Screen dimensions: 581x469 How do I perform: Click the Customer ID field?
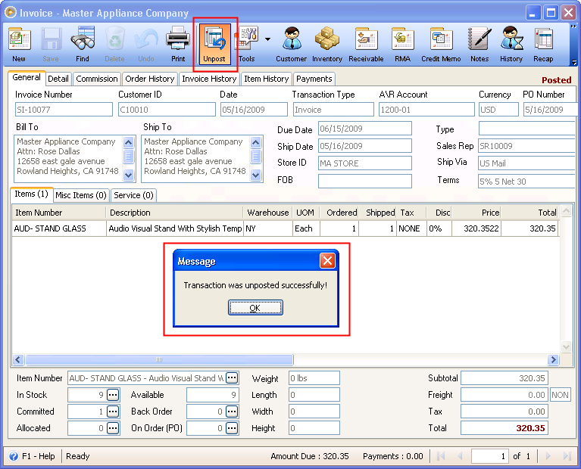point(167,110)
